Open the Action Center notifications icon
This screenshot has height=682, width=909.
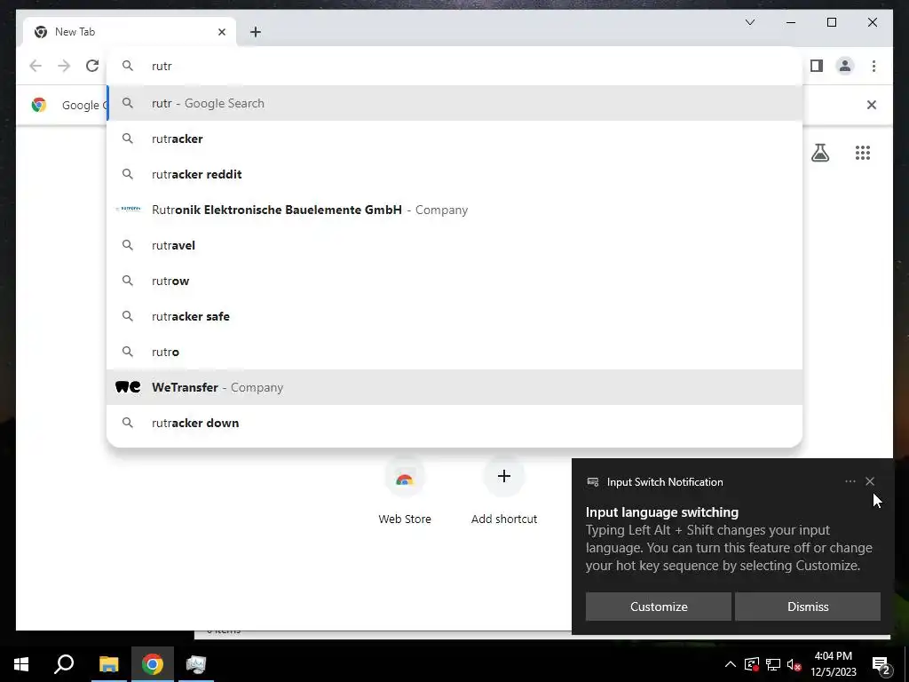pos(881,665)
